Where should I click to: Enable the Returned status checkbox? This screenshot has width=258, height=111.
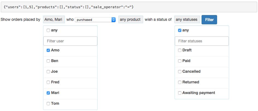[180, 82]
